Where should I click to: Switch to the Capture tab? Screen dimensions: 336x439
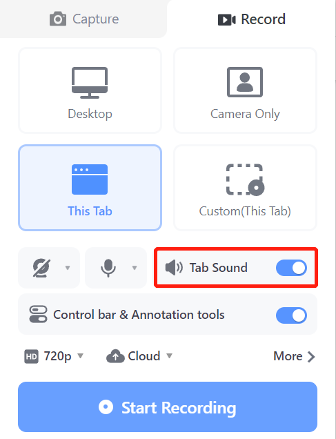click(x=84, y=19)
